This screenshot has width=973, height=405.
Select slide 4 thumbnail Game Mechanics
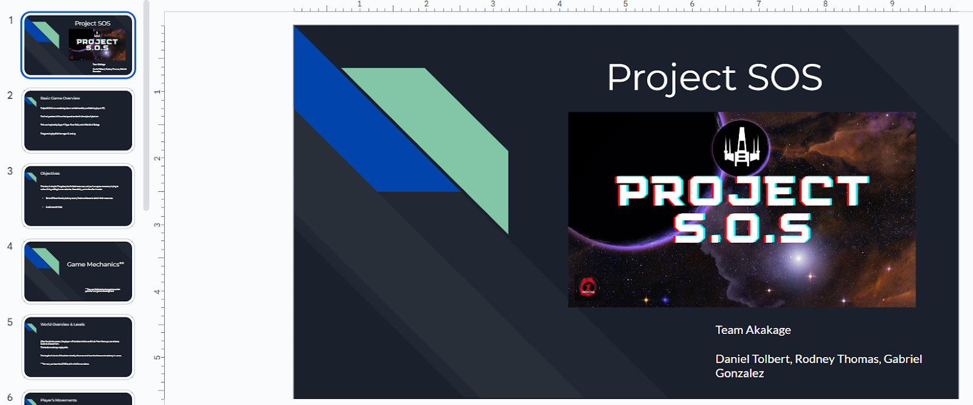click(78, 271)
